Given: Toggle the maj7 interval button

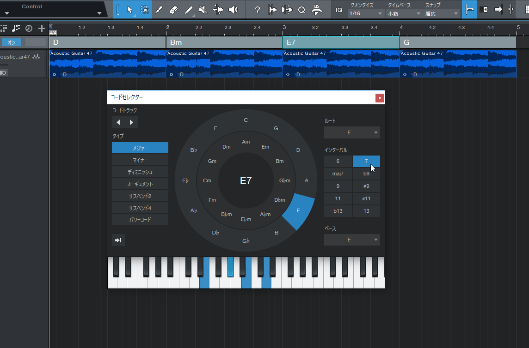Looking at the screenshot, I should click(338, 174).
